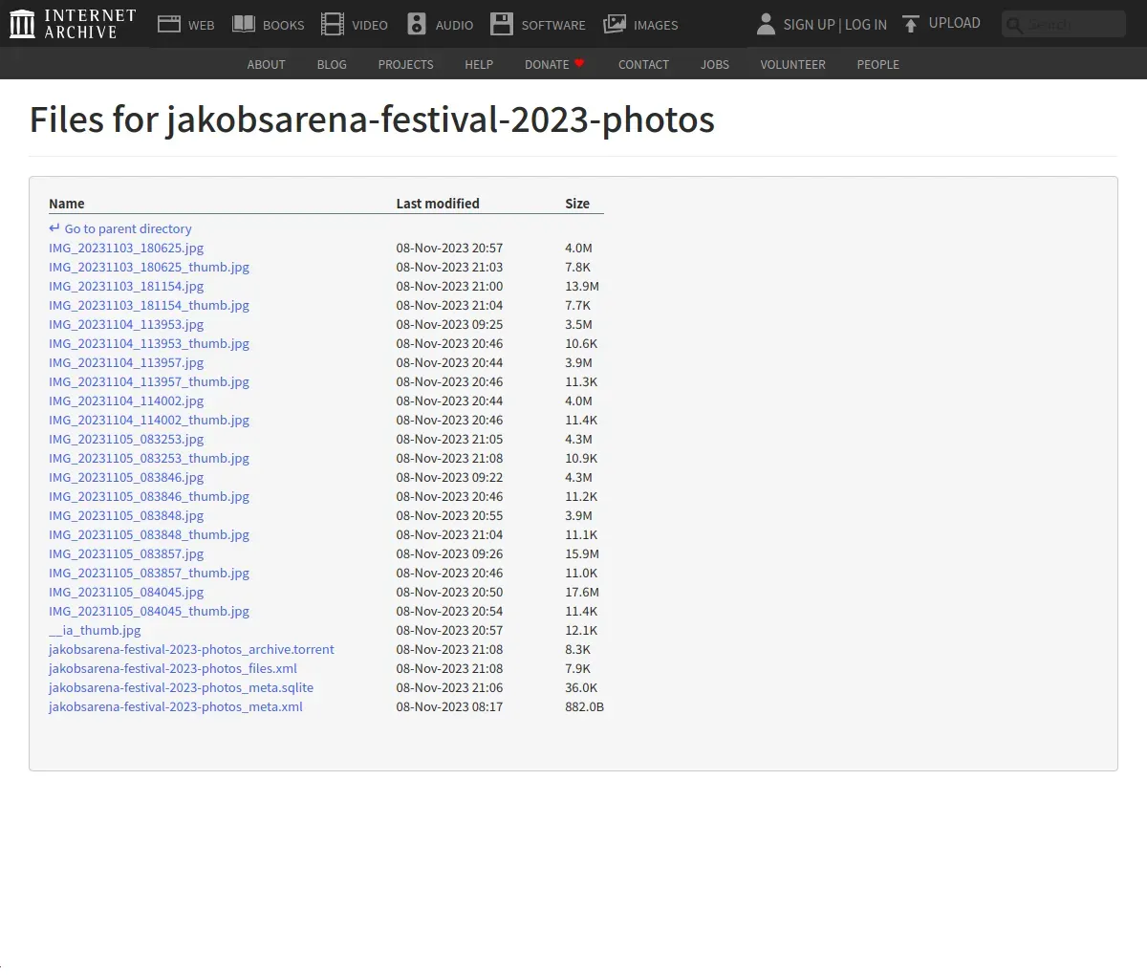
Task: Click the Size column header
Action: [x=577, y=204]
